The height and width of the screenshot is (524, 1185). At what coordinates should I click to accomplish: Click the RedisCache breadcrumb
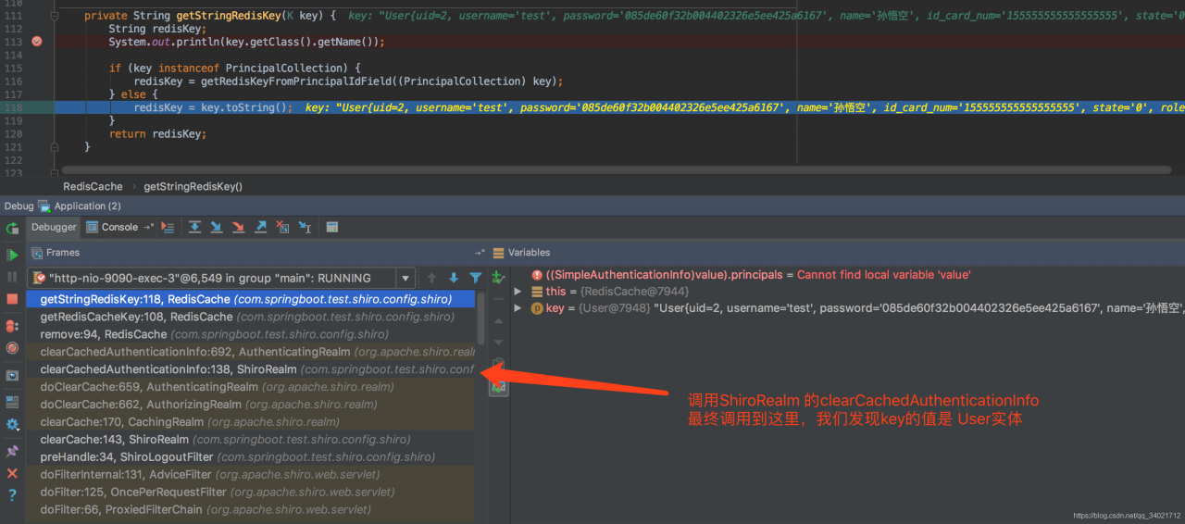coord(93,186)
